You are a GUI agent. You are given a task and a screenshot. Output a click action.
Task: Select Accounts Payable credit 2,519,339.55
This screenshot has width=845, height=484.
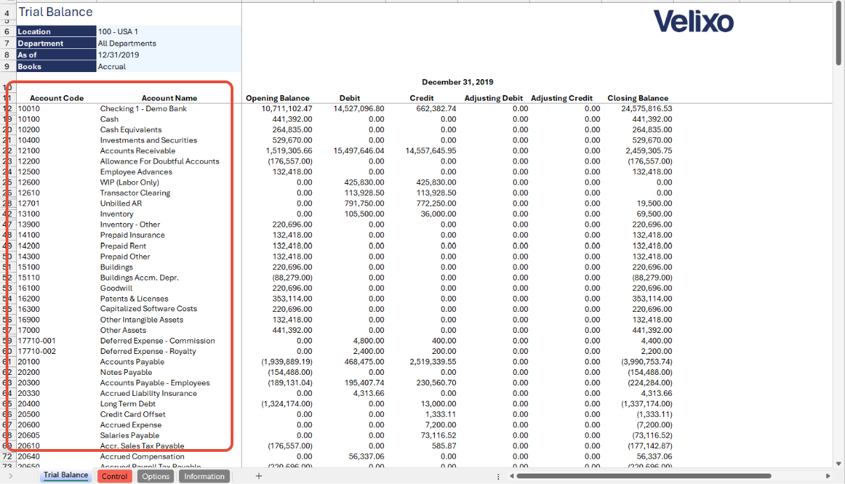pos(433,362)
